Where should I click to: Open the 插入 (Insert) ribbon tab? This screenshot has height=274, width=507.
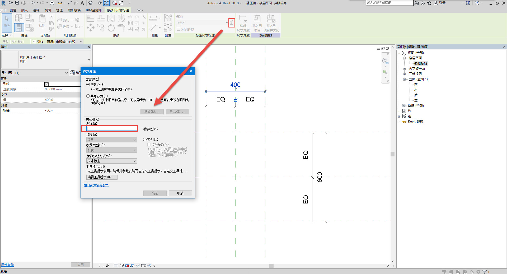click(24, 10)
